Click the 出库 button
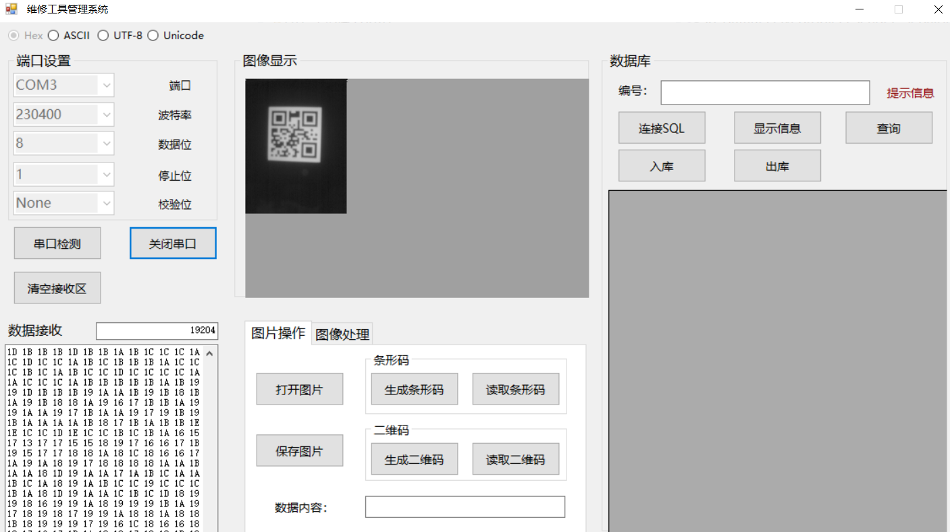The height and width of the screenshot is (532, 950). tap(778, 165)
